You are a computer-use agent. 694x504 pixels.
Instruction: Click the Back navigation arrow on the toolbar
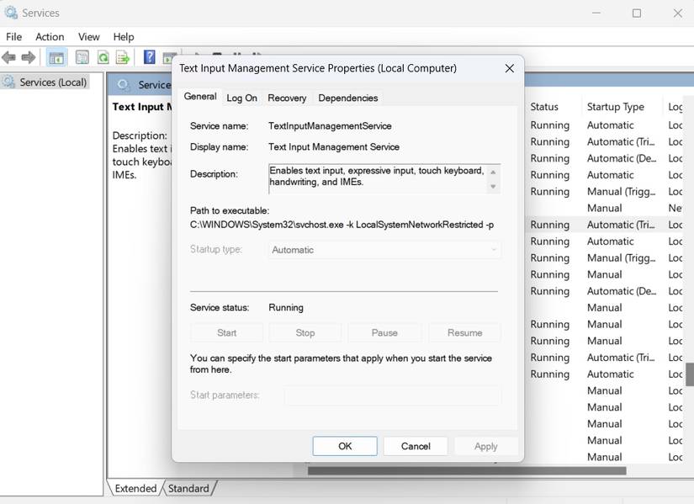click(x=9, y=57)
